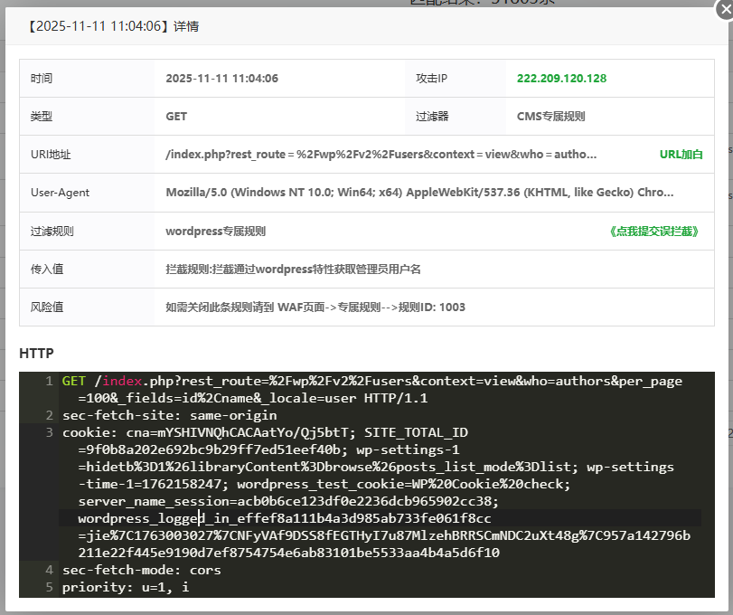Close the detail dialog with the X button
733x615 pixels.
[722, 10]
